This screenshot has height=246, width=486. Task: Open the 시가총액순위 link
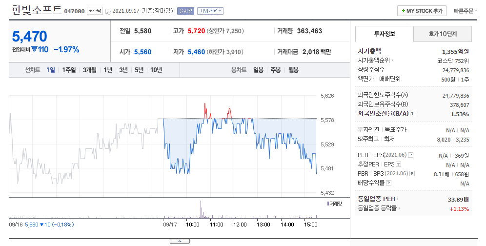click(374, 61)
